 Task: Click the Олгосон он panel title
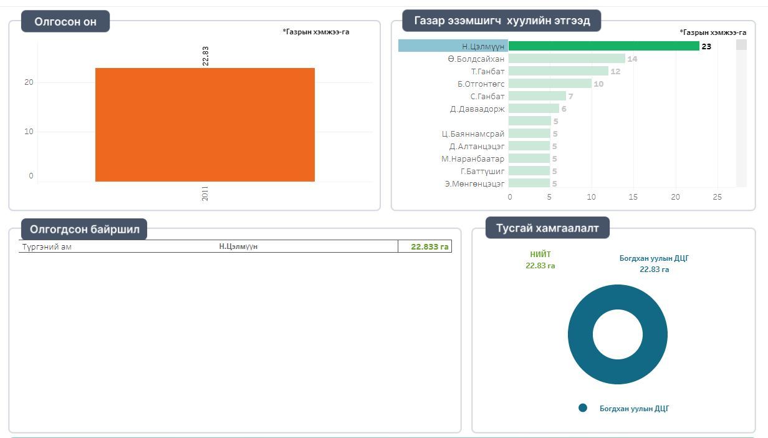coord(65,22)
